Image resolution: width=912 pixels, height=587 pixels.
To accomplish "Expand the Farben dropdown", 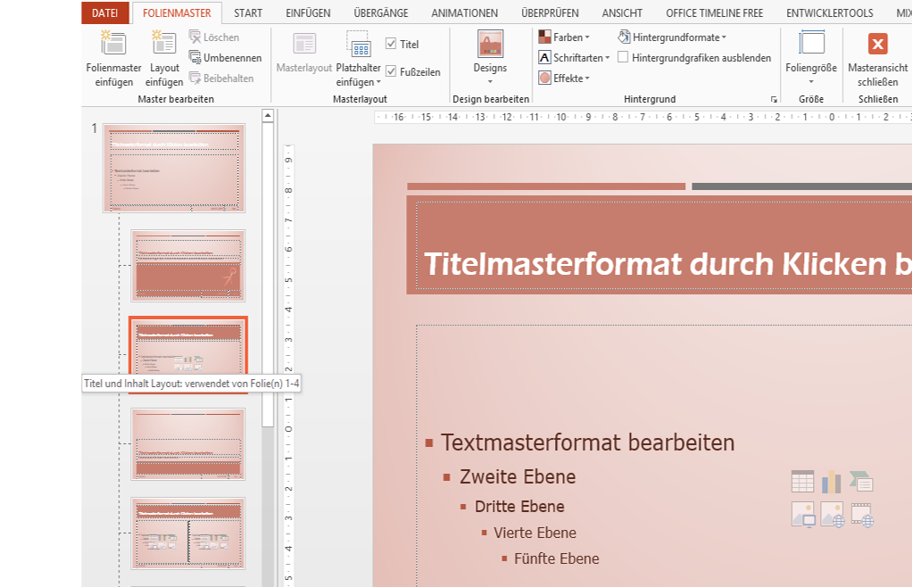I will 564,37.
